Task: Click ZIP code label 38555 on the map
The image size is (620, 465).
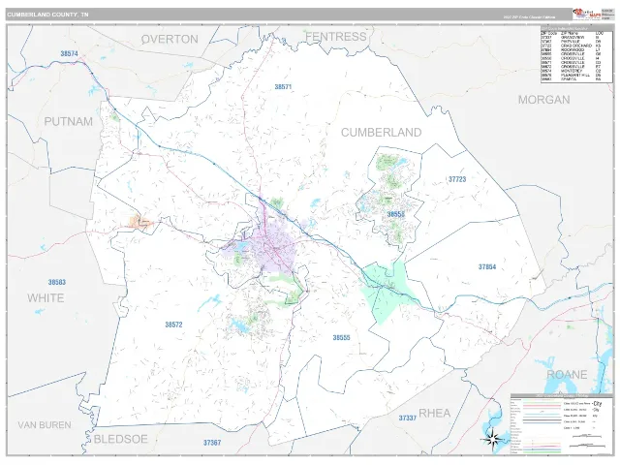Action: click(341, 338)
